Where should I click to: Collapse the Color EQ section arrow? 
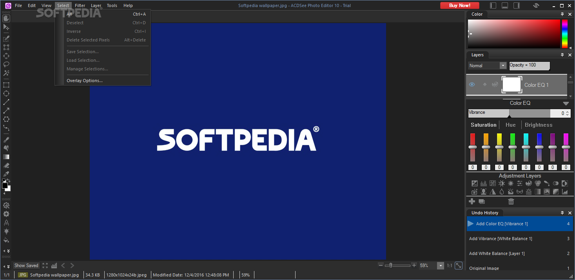click(566, 104)
